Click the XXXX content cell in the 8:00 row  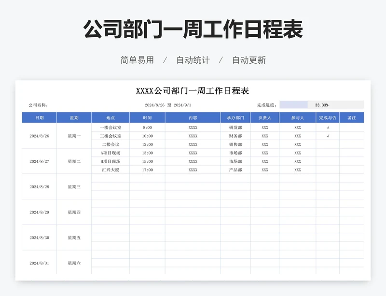click(193, 127)
